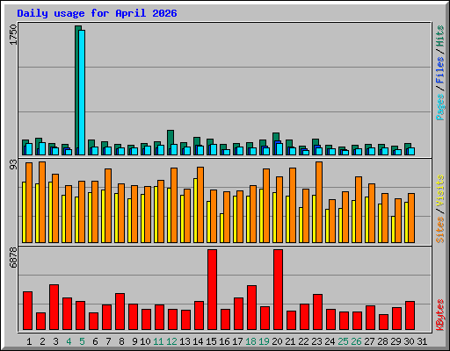Click day label '27' on x-axis
This screenshot has width=450, height=351.
point(369,341)
